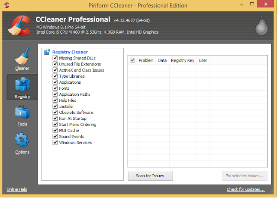Toggle the select-all checkbox in results header
This screenshot has height=198, width=277.
click(x=132, y=60)
